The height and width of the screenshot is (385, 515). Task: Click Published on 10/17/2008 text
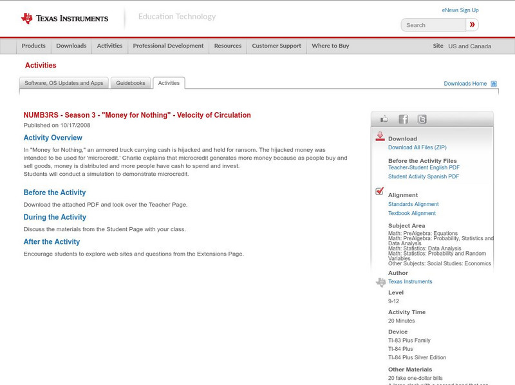click(57, 125)
